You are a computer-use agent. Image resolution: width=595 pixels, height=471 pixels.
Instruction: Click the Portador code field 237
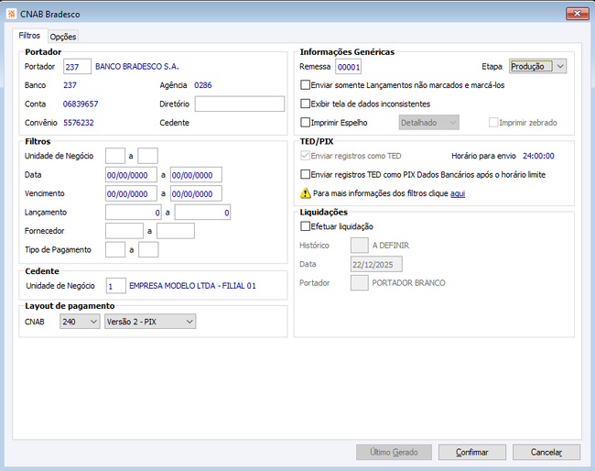tap(77, 67)
